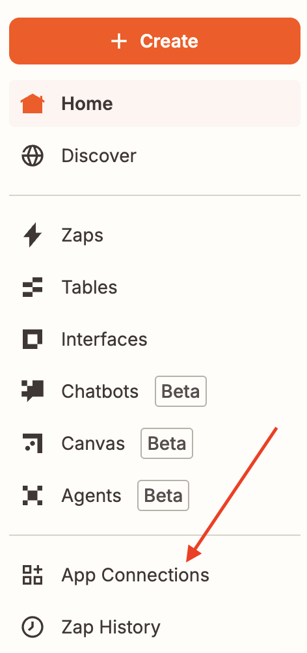
Task: Open App Connections text label
Action: click(135, 575)
